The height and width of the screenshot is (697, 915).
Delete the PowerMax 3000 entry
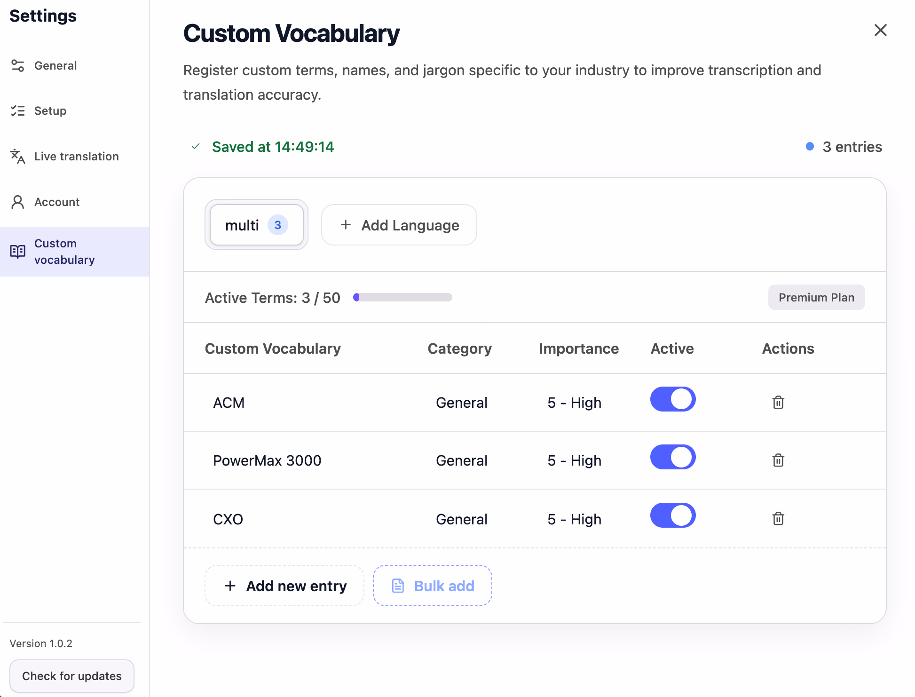click(x=778, y=460)
